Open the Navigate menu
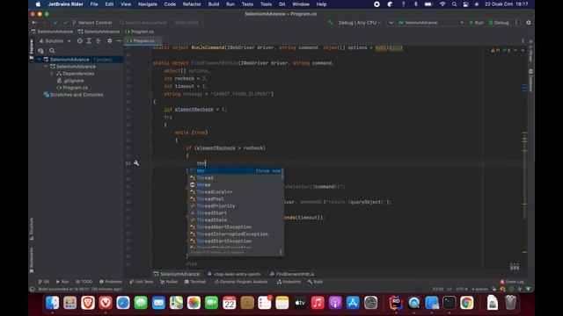563x316 pixels. 148,4
